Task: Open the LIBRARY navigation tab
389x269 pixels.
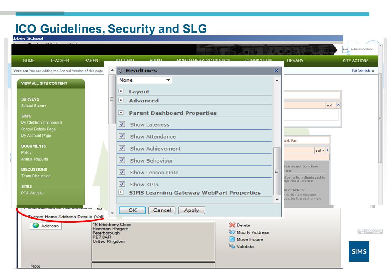Action: click(295, 61)
